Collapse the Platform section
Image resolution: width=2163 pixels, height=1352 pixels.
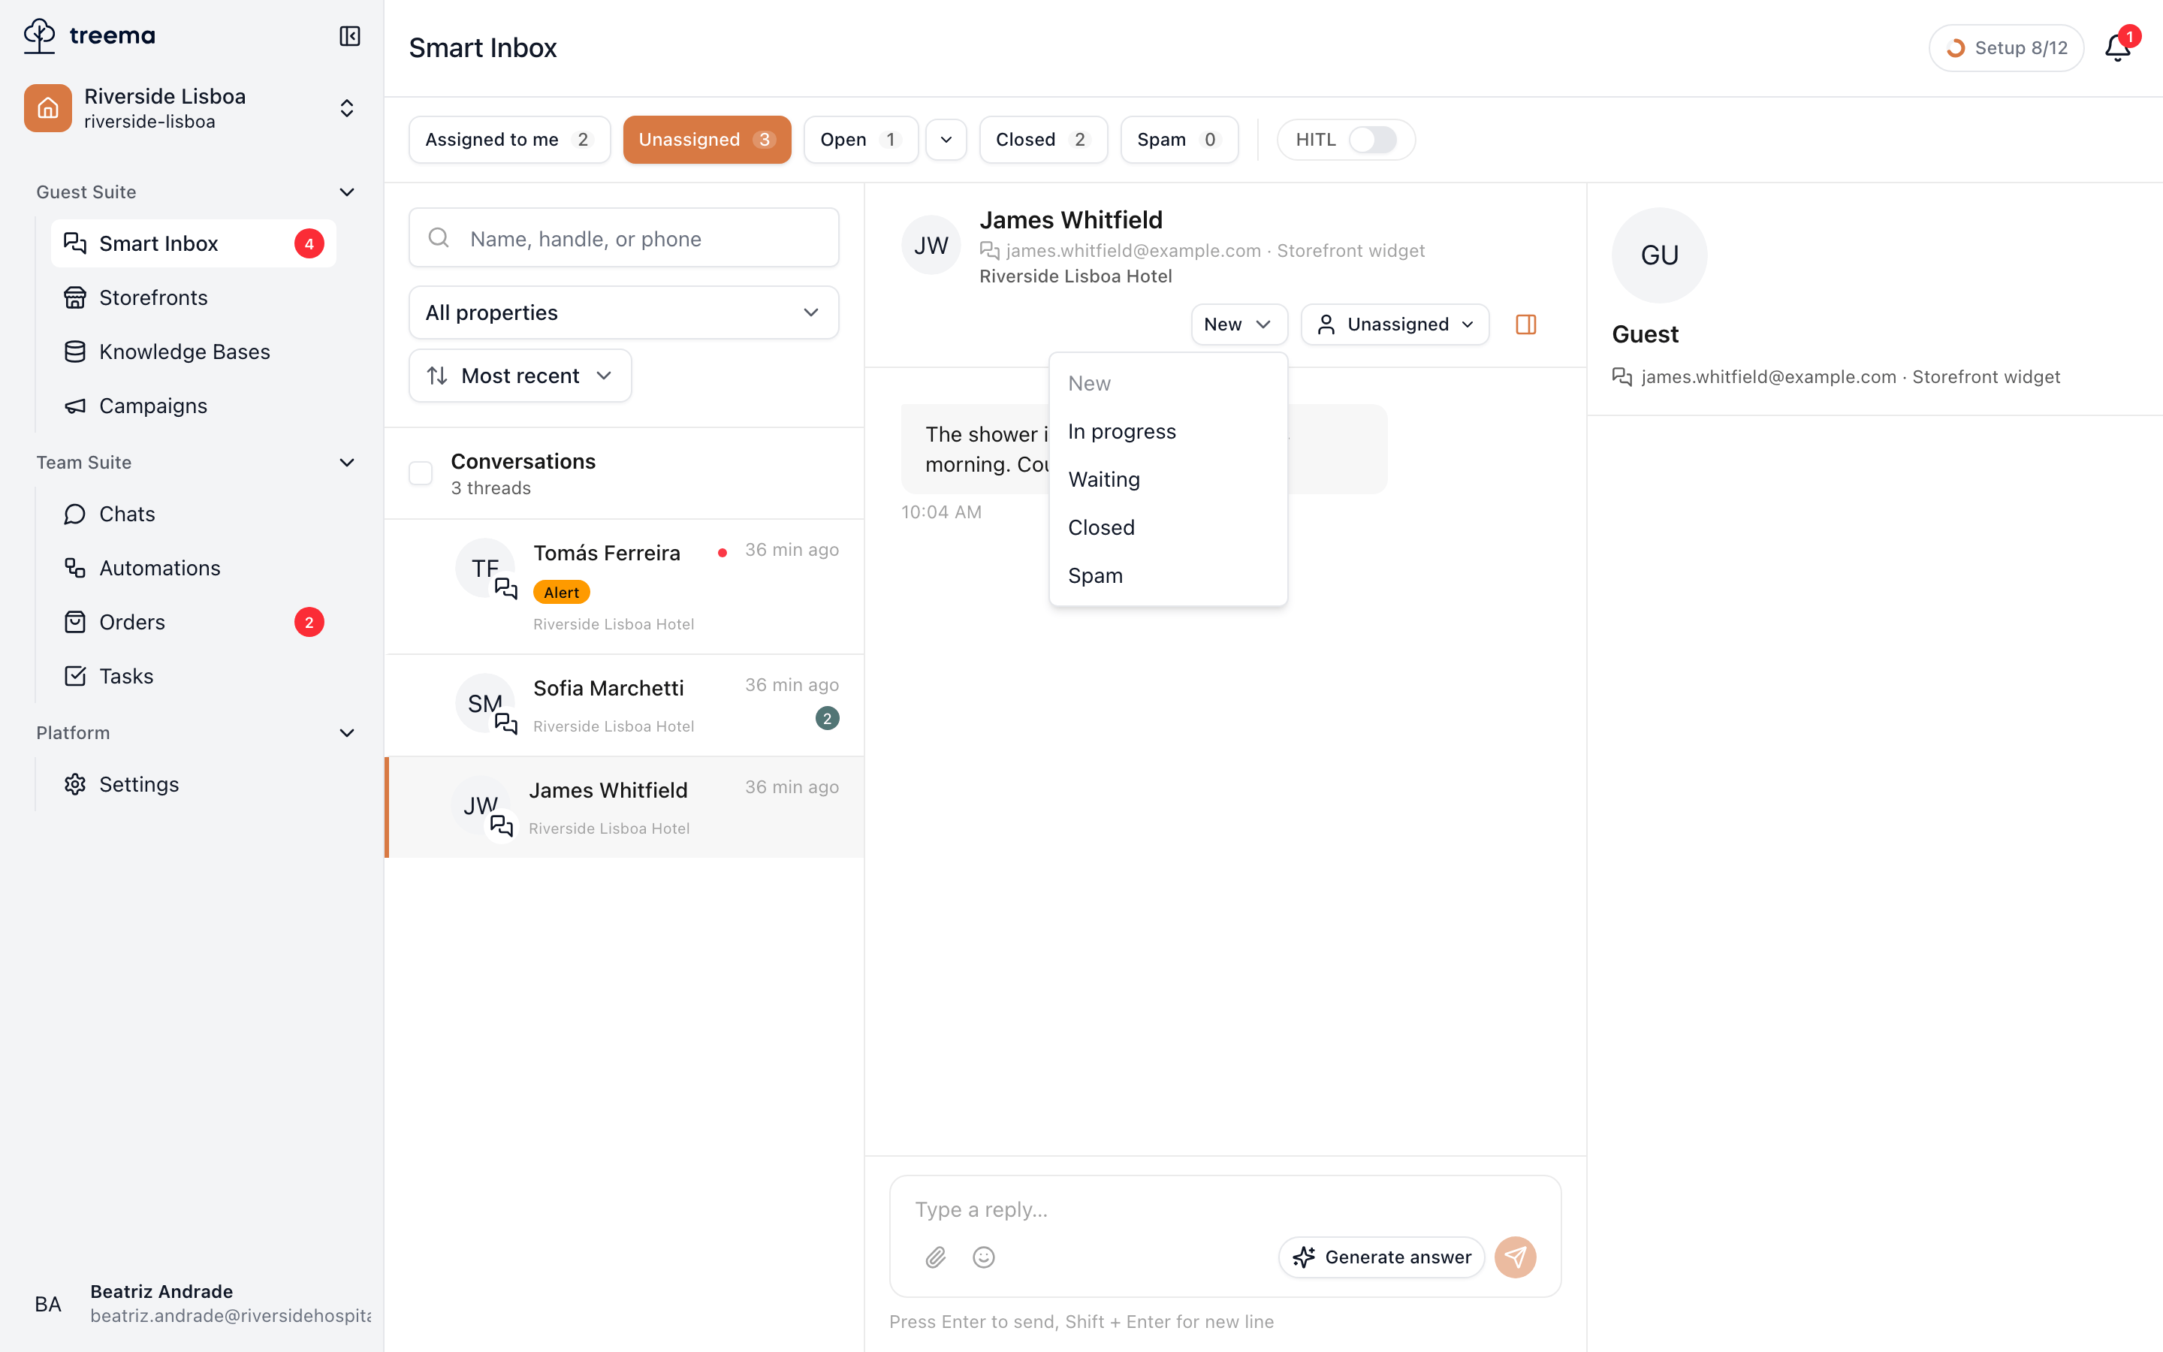(347, 733)
